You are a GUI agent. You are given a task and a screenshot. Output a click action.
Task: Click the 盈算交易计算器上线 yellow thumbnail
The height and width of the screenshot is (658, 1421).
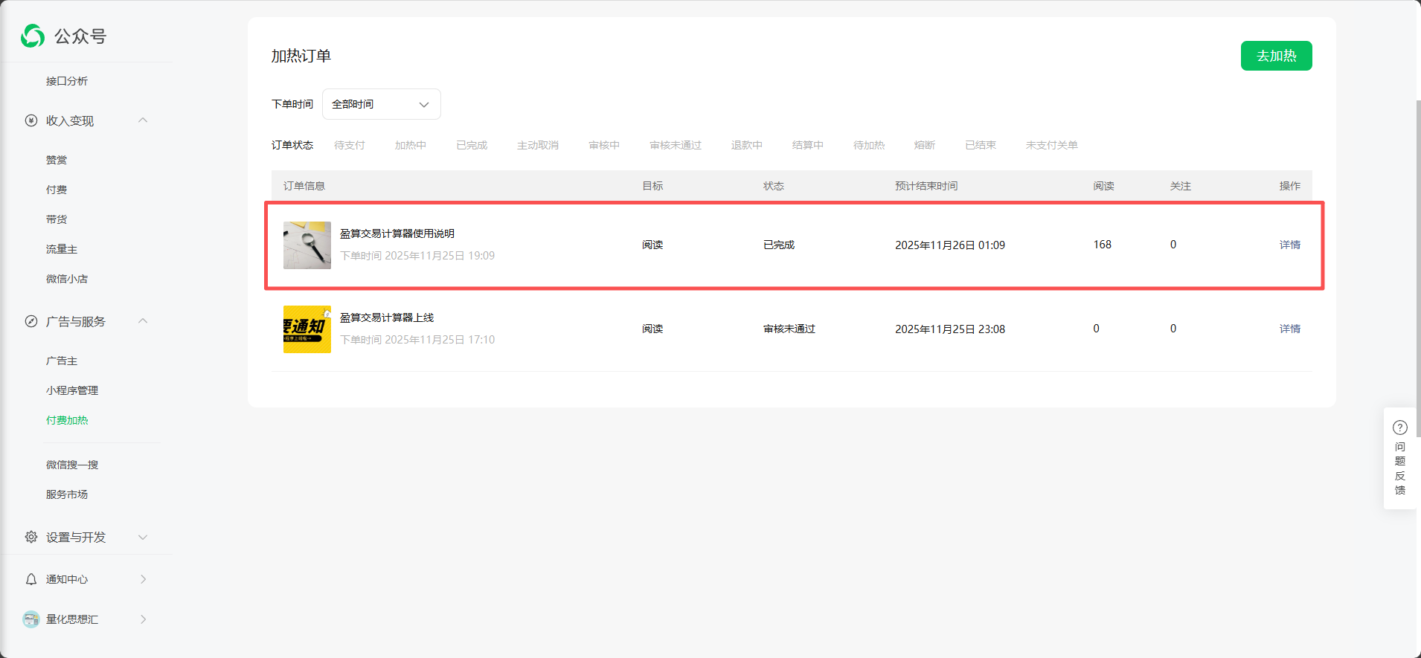tap(307, 329)
